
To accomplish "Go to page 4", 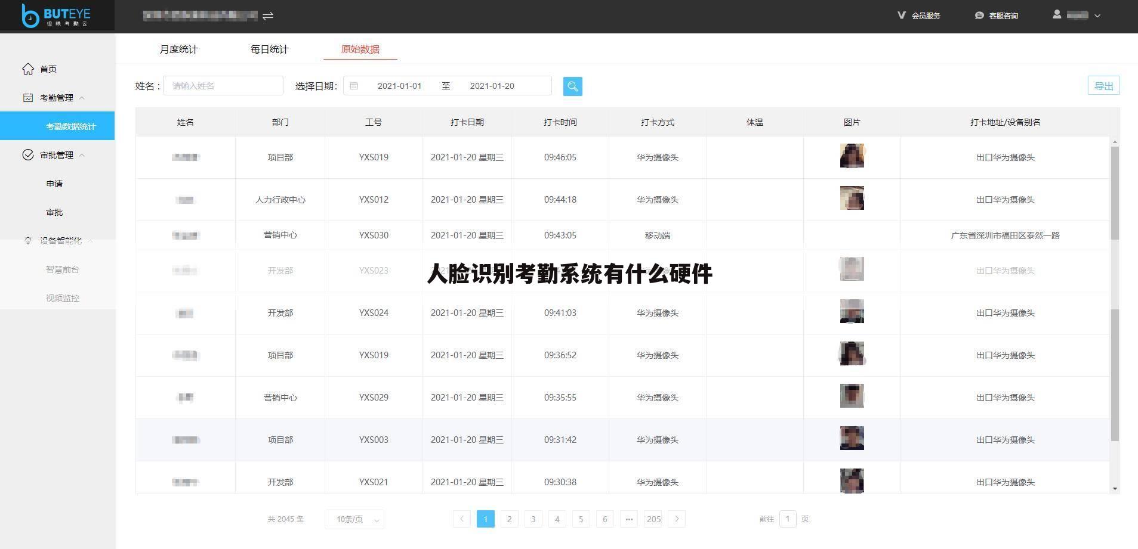I will click(557, 519).
